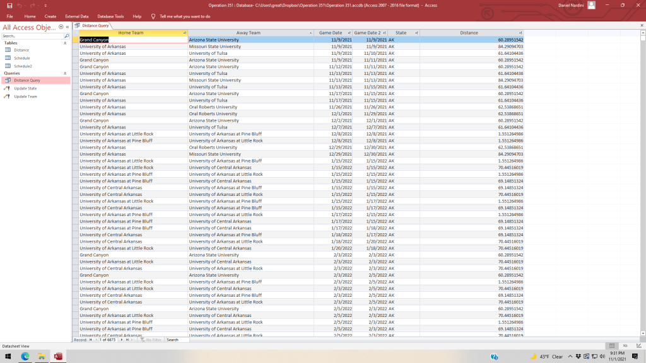Collapse the navigation pane with the shutter button
The image size is (646, 363).
pyautogui.click(x=68, y=28)
